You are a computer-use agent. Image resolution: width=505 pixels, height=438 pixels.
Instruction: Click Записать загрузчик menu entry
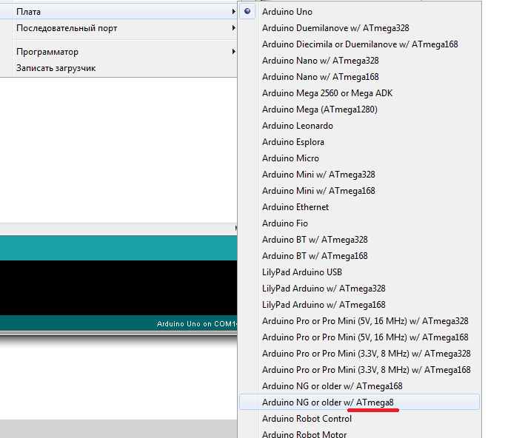[x=118, y=68]
